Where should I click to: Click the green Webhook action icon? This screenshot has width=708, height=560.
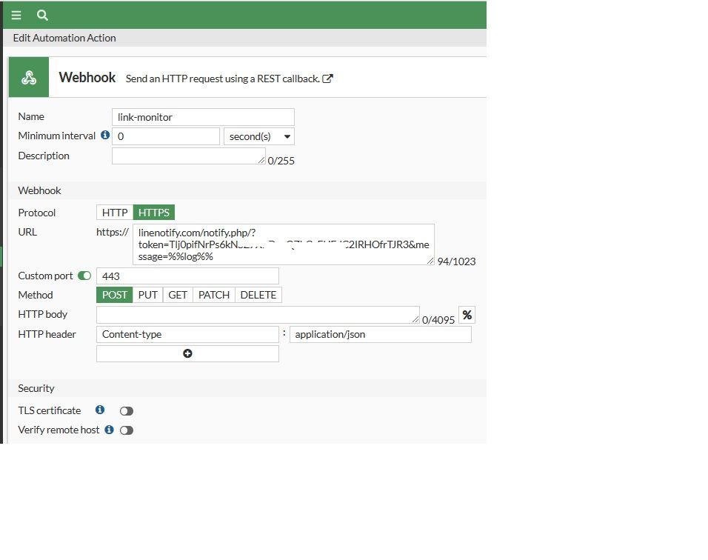pyautogui.click(x=29, y=77)
